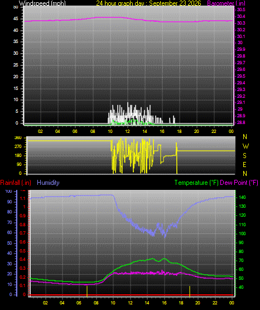This screenshot has height=310, width=260.
Task: Click the Temperature (°F) legend label
Action: tap(196, 183)
